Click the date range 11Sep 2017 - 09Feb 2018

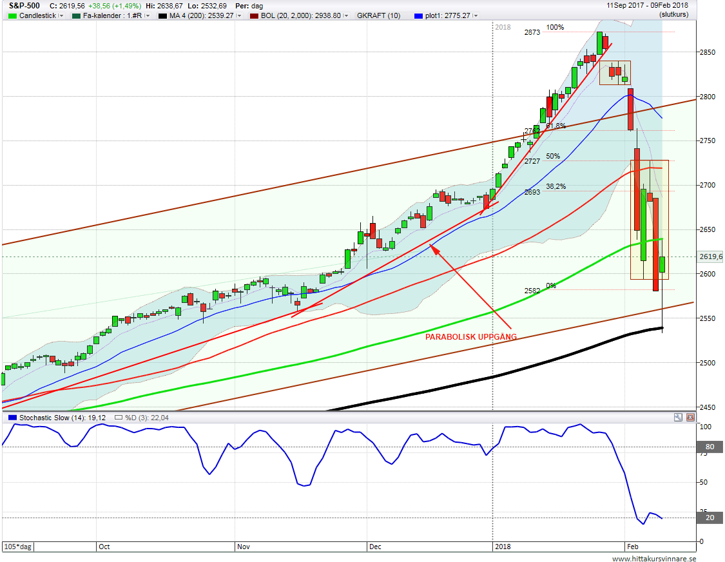click(x=647, y=6)
